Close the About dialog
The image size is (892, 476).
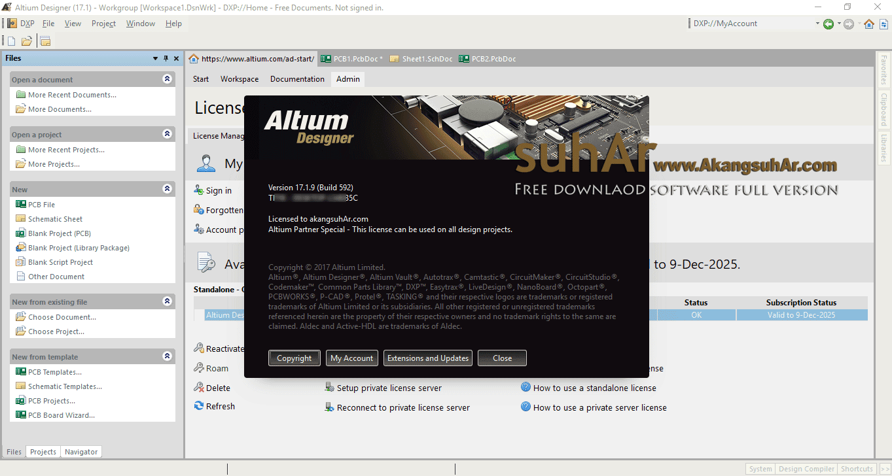(503, 358)
